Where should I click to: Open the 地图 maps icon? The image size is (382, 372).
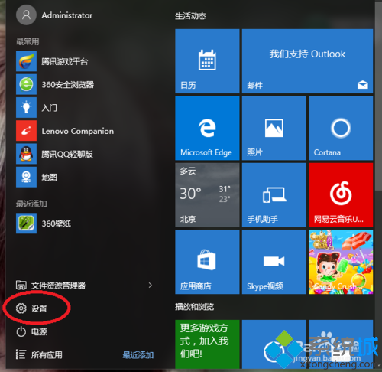coord(26,177)
